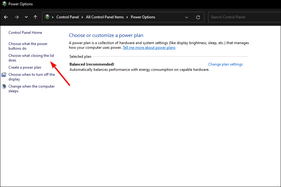Viewport: 281px width, 187px height.
Task: Focus the Search Control Panel field
Action: (x=245, y=17)
